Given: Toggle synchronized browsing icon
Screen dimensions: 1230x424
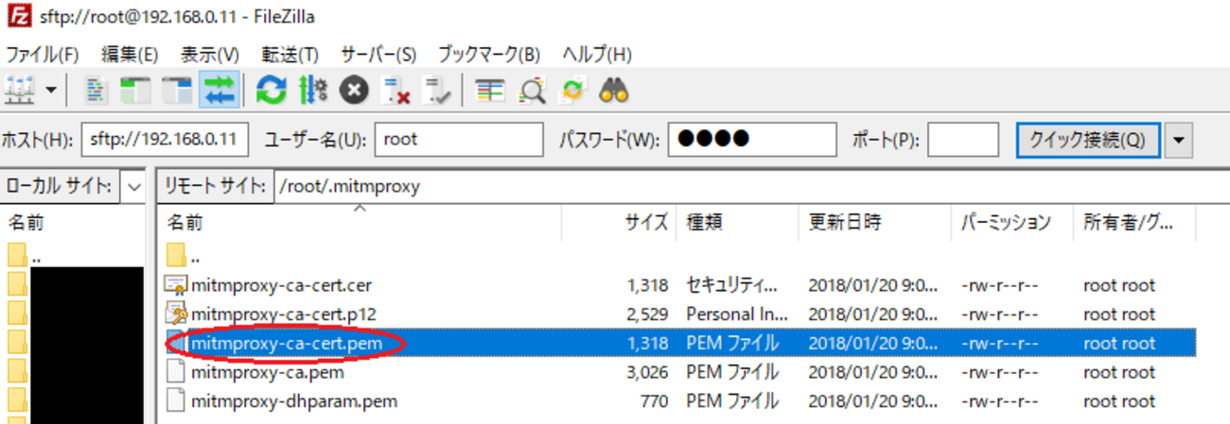Looking at the screenshot, I should 572,91.
